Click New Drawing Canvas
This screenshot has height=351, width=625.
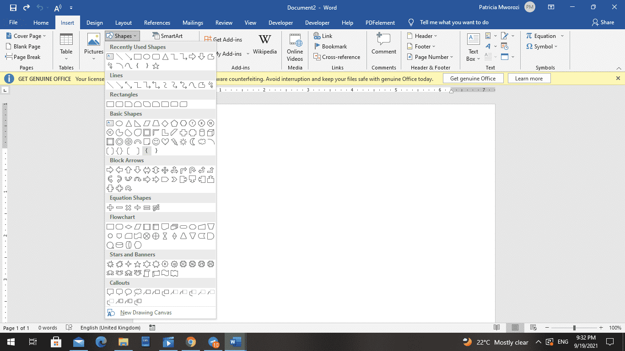pyautogui.click(x=145, y=312)
